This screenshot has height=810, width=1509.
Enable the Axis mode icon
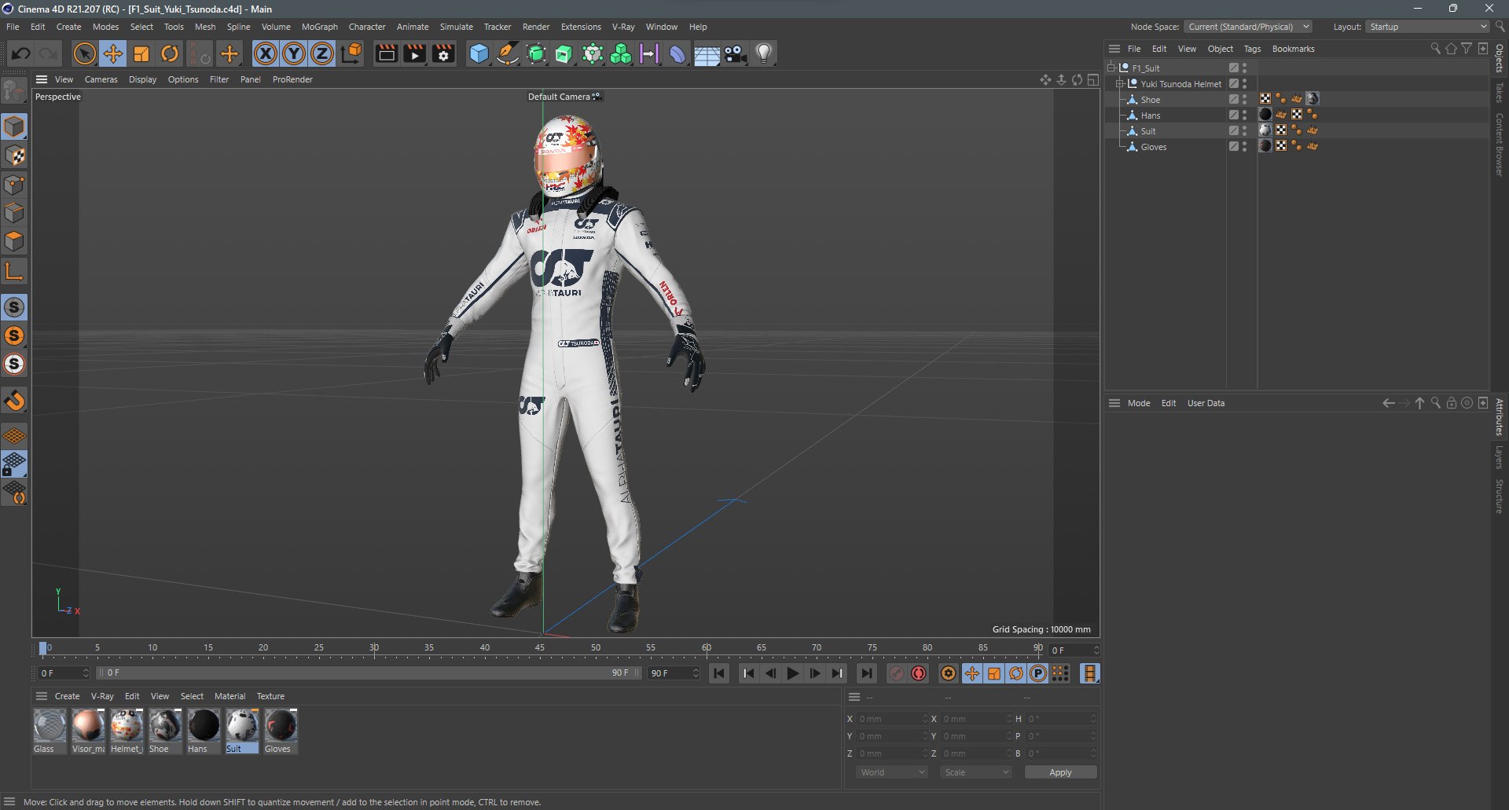click(14, 272)
